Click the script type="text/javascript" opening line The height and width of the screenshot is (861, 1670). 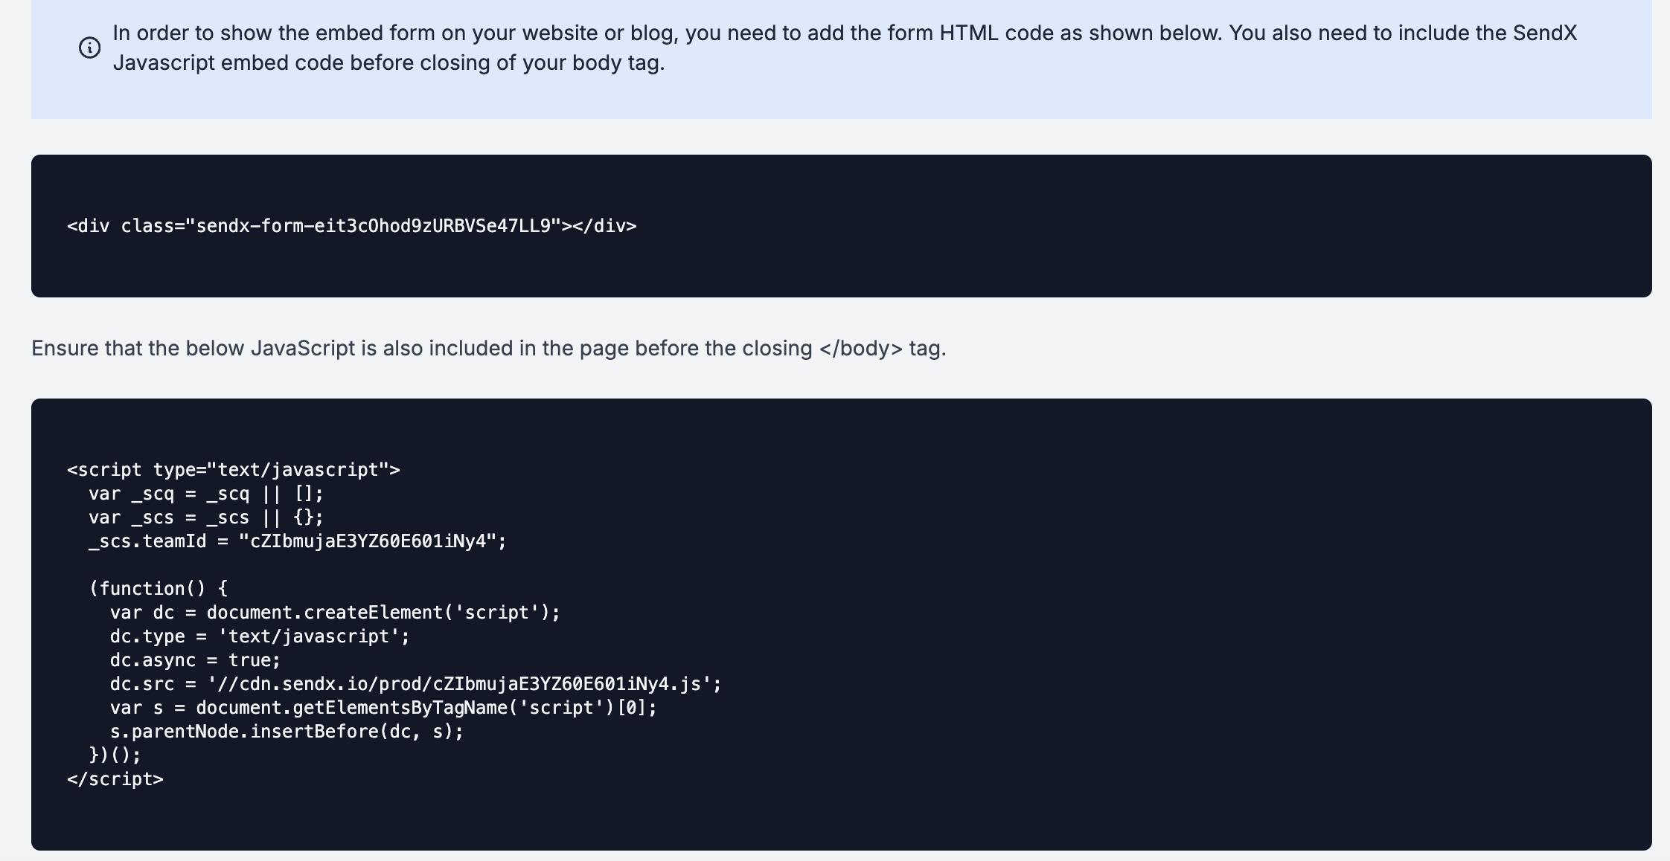pyautogui.click(x=234, y=470)
